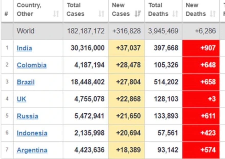
Task: Toggle New Cases descending sort icon
Action: tap(138, 14)
